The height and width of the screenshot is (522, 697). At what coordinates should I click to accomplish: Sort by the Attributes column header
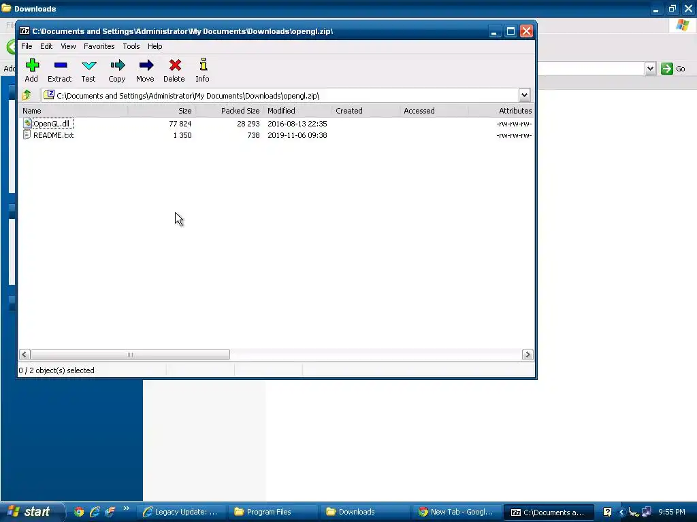[x=501, y=111]
